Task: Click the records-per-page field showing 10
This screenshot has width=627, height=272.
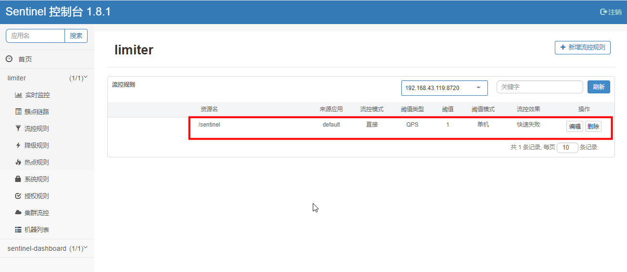Action: (x=567, y=148)
